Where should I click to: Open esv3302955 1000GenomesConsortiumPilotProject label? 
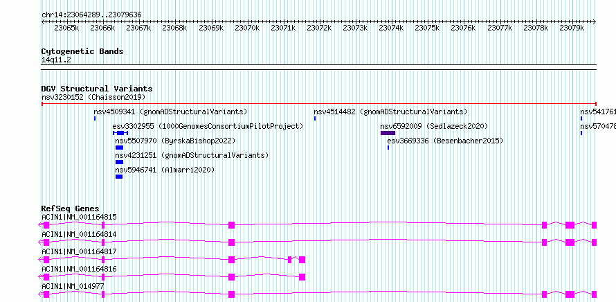tap(208, 126)
